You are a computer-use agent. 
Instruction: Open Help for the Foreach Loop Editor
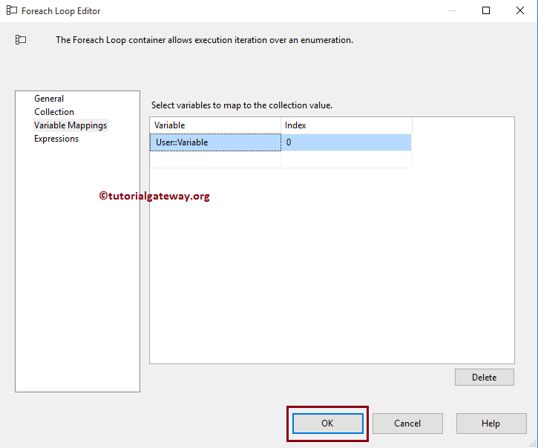coord(491,424)
